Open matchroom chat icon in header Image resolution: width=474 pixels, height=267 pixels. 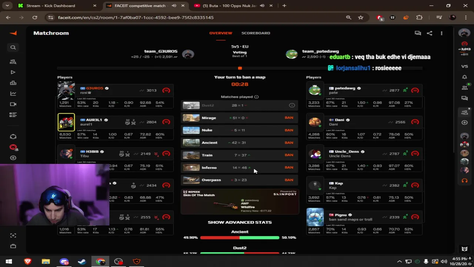point(418,33)
